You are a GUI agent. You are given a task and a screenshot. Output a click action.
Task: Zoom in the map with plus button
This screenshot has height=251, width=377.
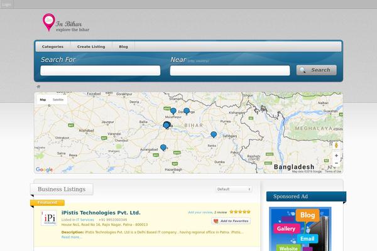point(336,156)
